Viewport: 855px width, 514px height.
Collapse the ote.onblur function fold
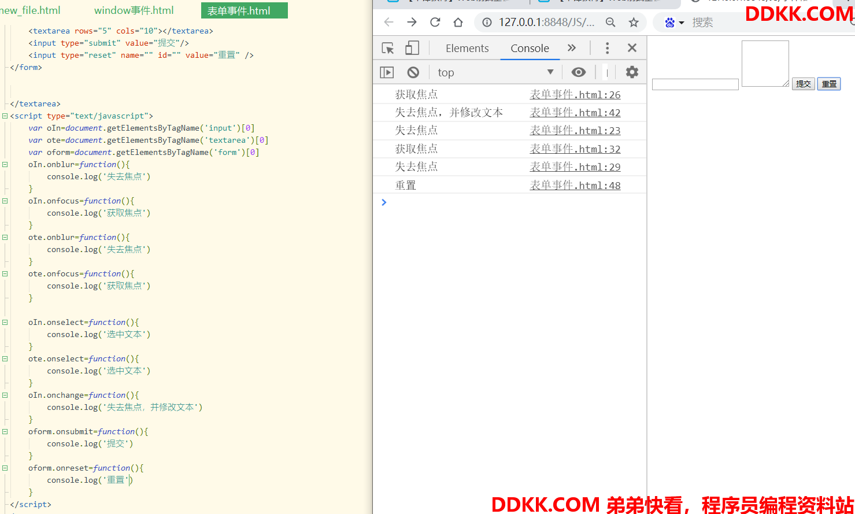tap(5, 237)
